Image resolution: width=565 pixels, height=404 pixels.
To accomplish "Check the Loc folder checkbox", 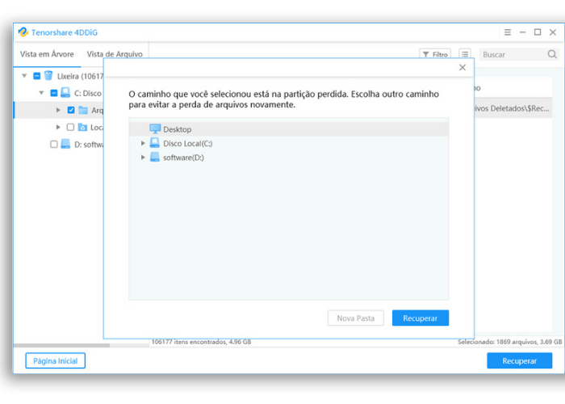I will point(70,127).
